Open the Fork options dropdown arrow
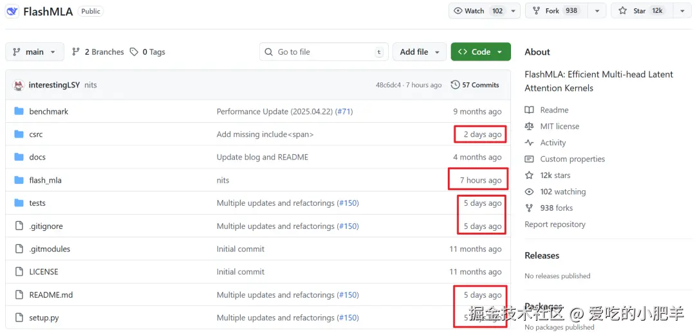This screenshot has width=695, height=333. 597,11
